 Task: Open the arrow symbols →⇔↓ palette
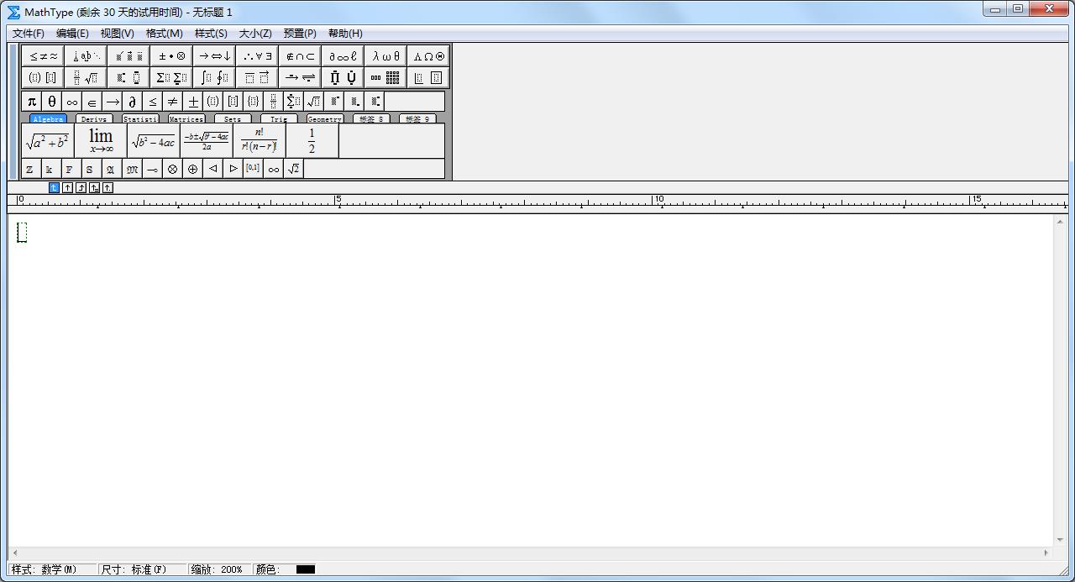215,56
